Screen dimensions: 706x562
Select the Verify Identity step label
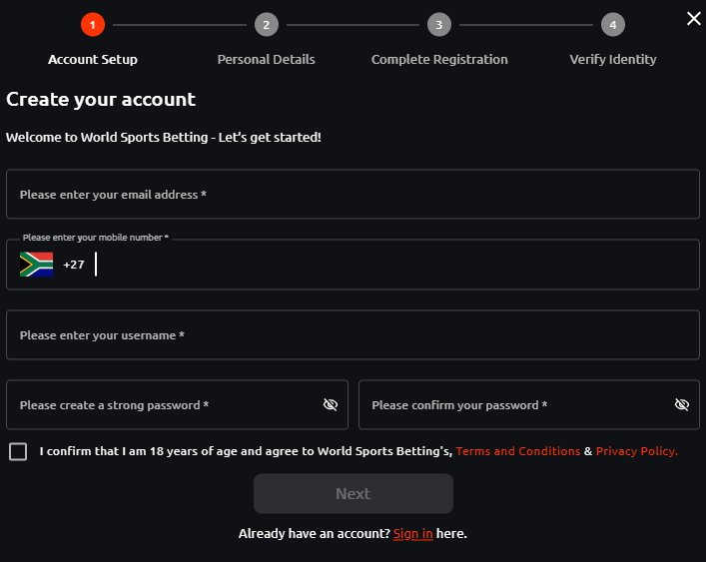click(613, 59)
